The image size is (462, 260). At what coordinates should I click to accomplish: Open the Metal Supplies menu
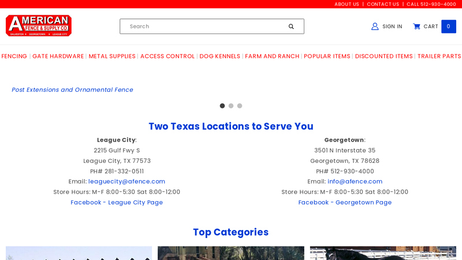click(x=112, y=56)
